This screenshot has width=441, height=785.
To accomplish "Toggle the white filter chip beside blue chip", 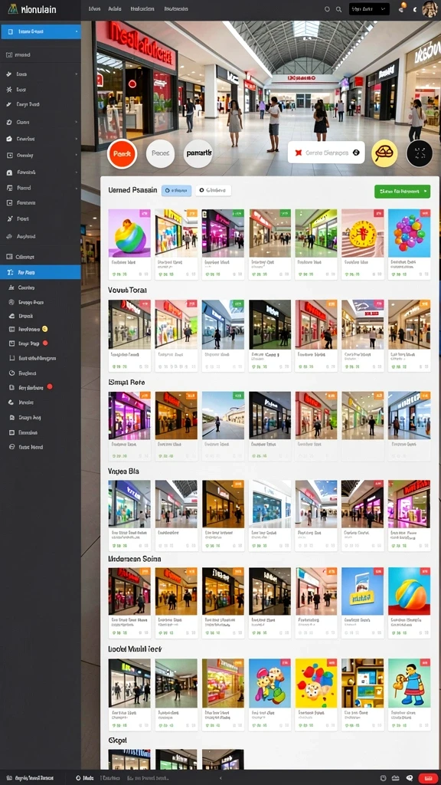I will pos(213,190).
